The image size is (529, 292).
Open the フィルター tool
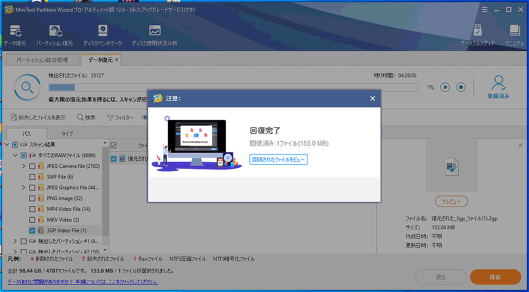click(x=120, y=118)
